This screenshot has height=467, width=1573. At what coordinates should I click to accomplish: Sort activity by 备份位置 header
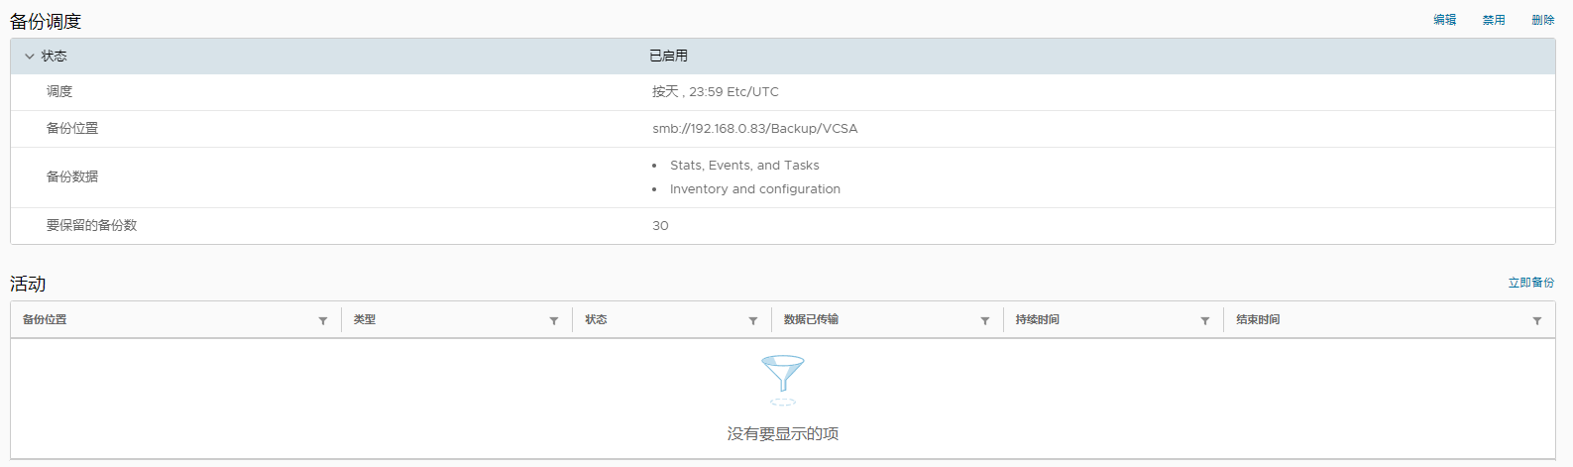pos(46,320)
